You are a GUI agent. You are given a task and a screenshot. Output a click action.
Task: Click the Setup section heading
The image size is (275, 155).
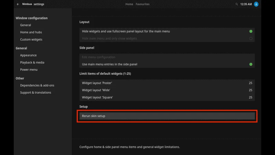(x=84, y=107)
